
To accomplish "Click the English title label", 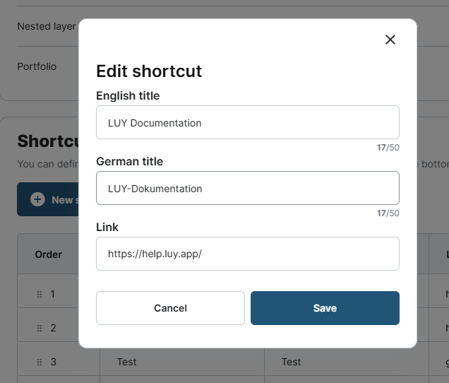I will (x=128, y=95).
